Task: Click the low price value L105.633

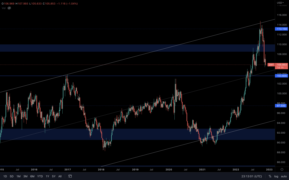Action: point(36,3)
